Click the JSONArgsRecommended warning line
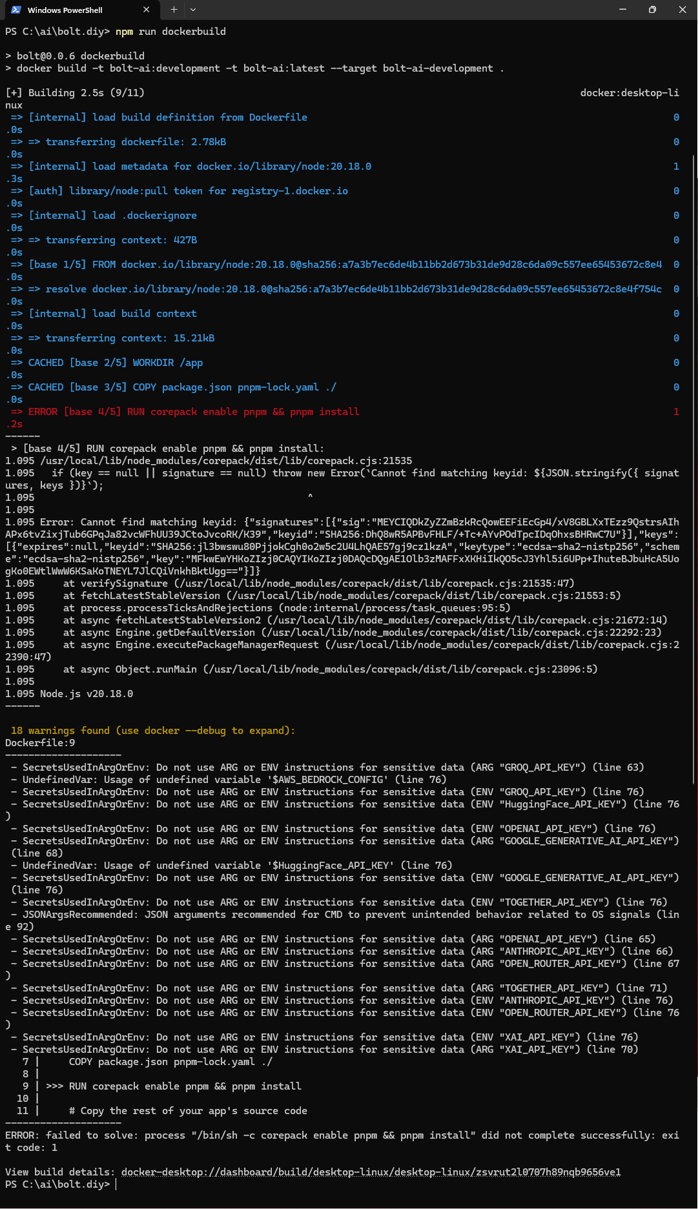The image size is (698, 1209). (x=342, y=920)
